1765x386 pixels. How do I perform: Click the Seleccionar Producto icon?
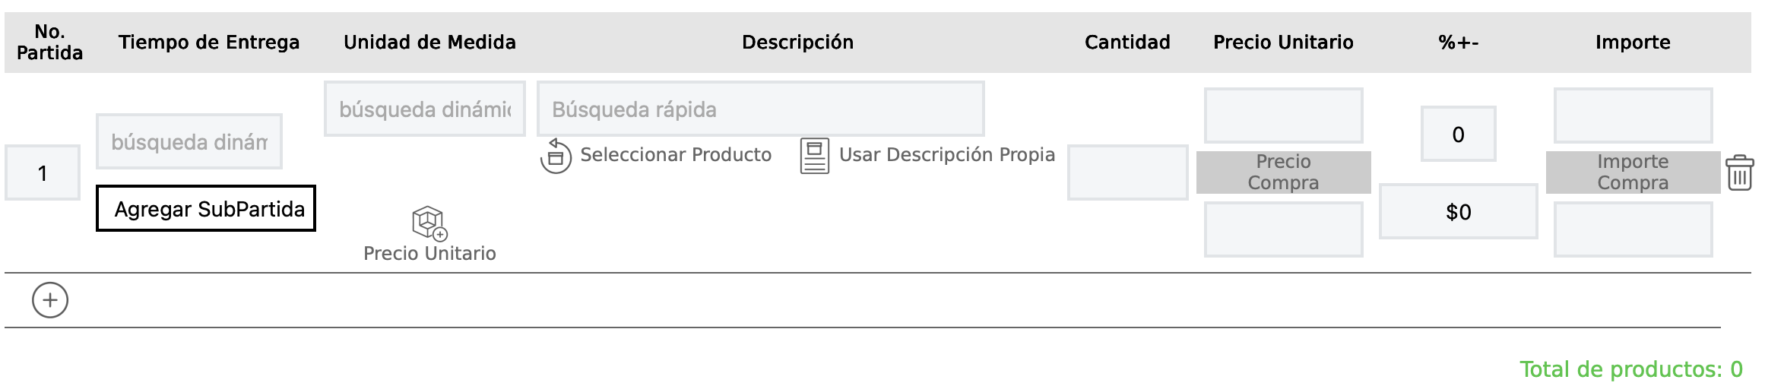(x=556, y=156)
